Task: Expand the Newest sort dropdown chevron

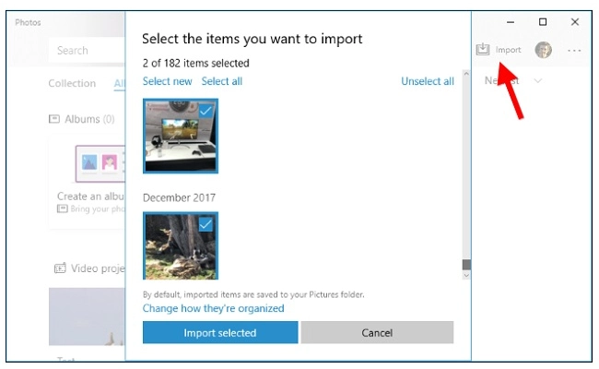Action: (538, 80)
